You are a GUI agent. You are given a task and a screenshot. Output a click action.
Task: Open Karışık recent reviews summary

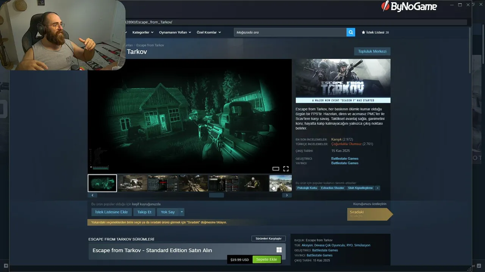click(336, 139)
